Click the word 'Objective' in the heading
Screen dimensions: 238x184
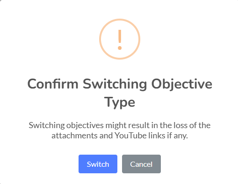[x=182, y=85]
